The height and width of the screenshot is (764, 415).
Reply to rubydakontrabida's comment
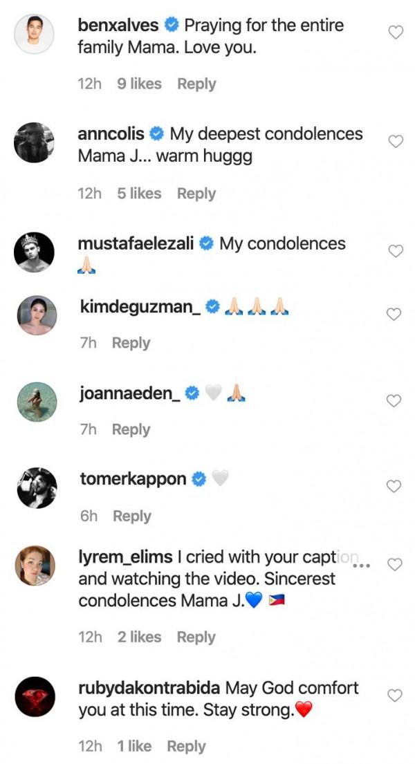click(x=186, y=746)
